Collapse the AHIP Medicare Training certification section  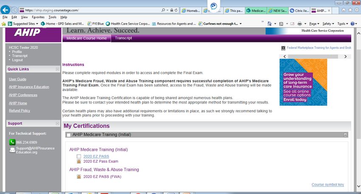(x=345, y=135)
